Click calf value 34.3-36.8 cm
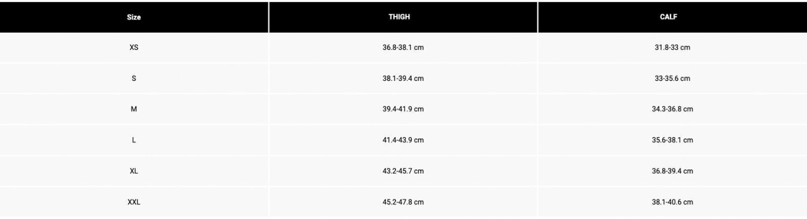Screen dimensions: 807x219 coord(672,109)
